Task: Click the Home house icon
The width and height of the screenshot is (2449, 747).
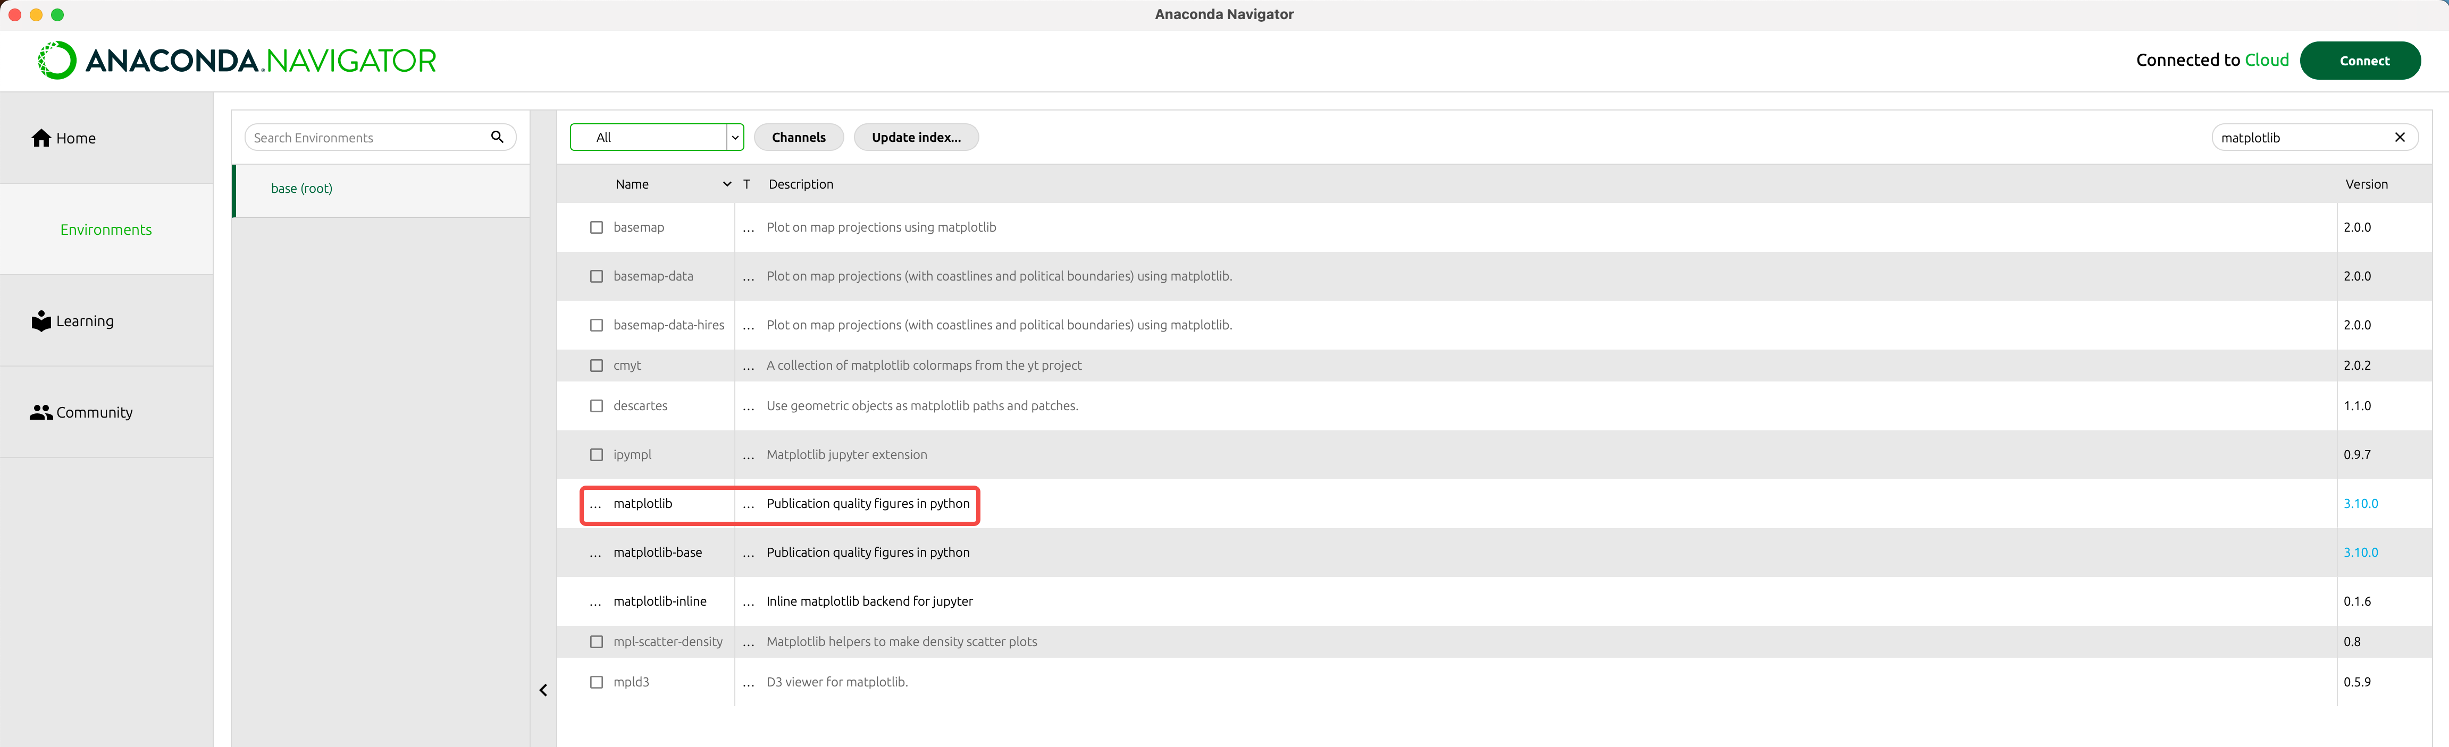Action: 41,138
